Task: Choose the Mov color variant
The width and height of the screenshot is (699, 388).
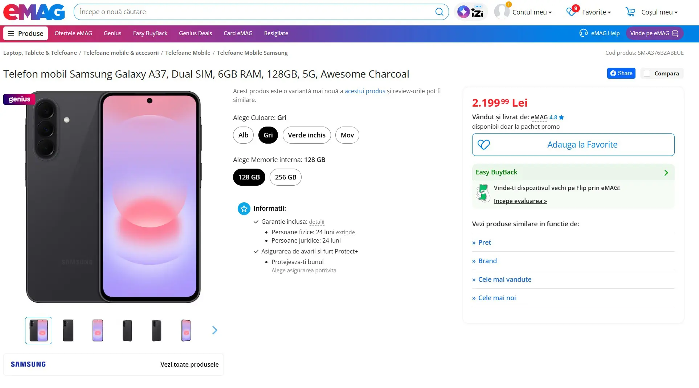Action: pos(347,135)
